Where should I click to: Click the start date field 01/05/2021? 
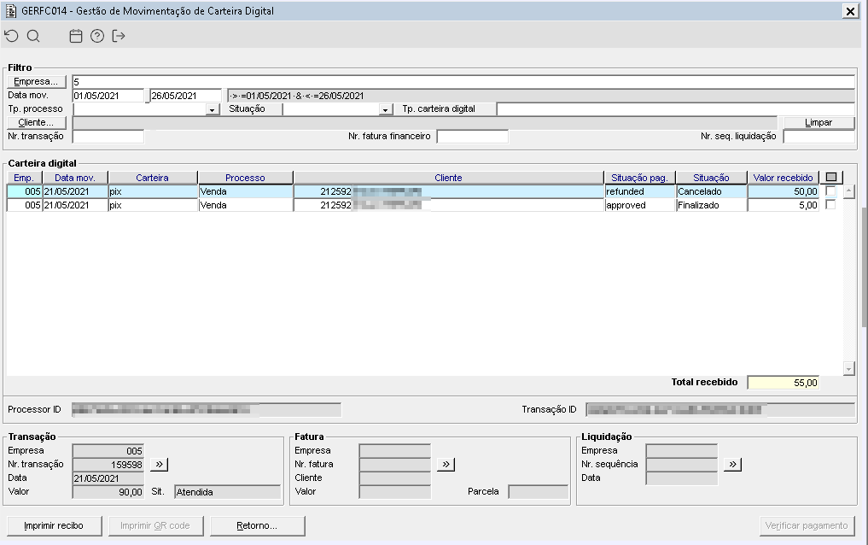click(108, 96)
